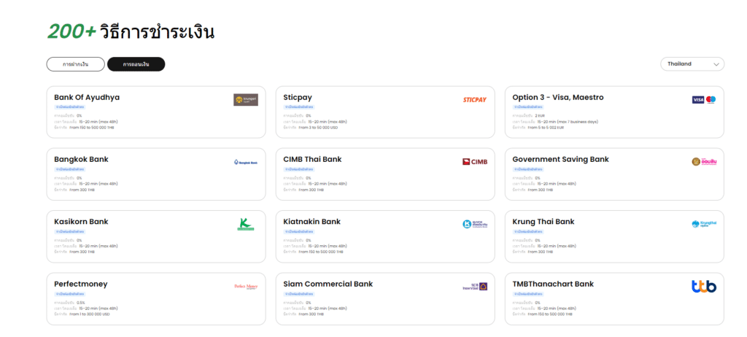Select the withdrawal tab (การถอนเงิน)
This screenshot has height=337, width=747.
click(136, 64)
